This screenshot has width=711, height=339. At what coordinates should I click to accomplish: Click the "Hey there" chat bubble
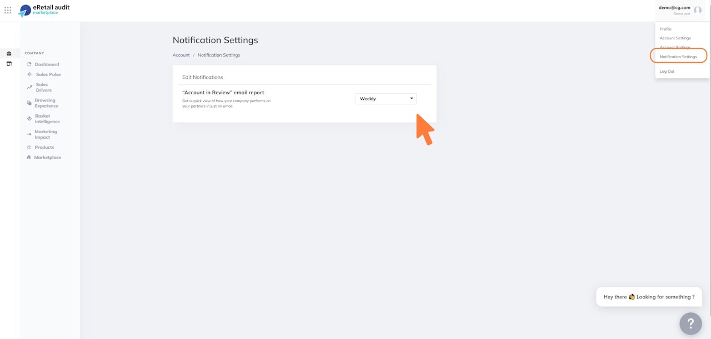(x=649, y=297)
